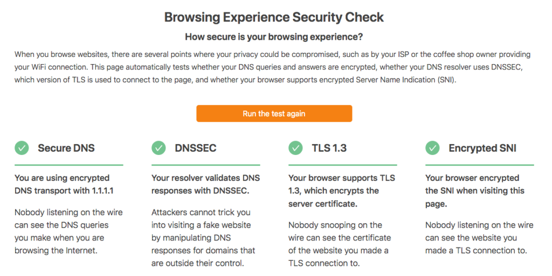552x276 pixels.
Task: Click the encrypted DNS transport with 1.1.1.1 text
Action: point(64,185)
